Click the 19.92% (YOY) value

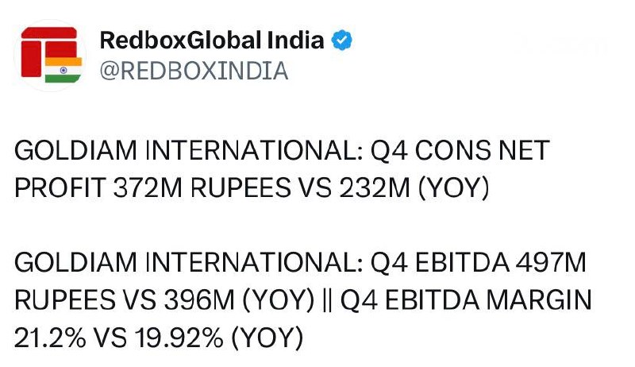tap(219, 338)
